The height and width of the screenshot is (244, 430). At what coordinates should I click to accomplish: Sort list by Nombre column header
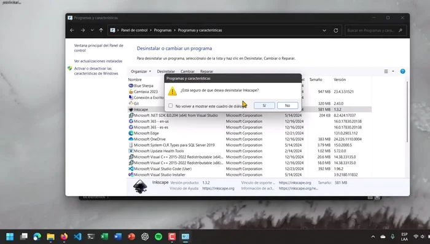(x=135, y=80)
